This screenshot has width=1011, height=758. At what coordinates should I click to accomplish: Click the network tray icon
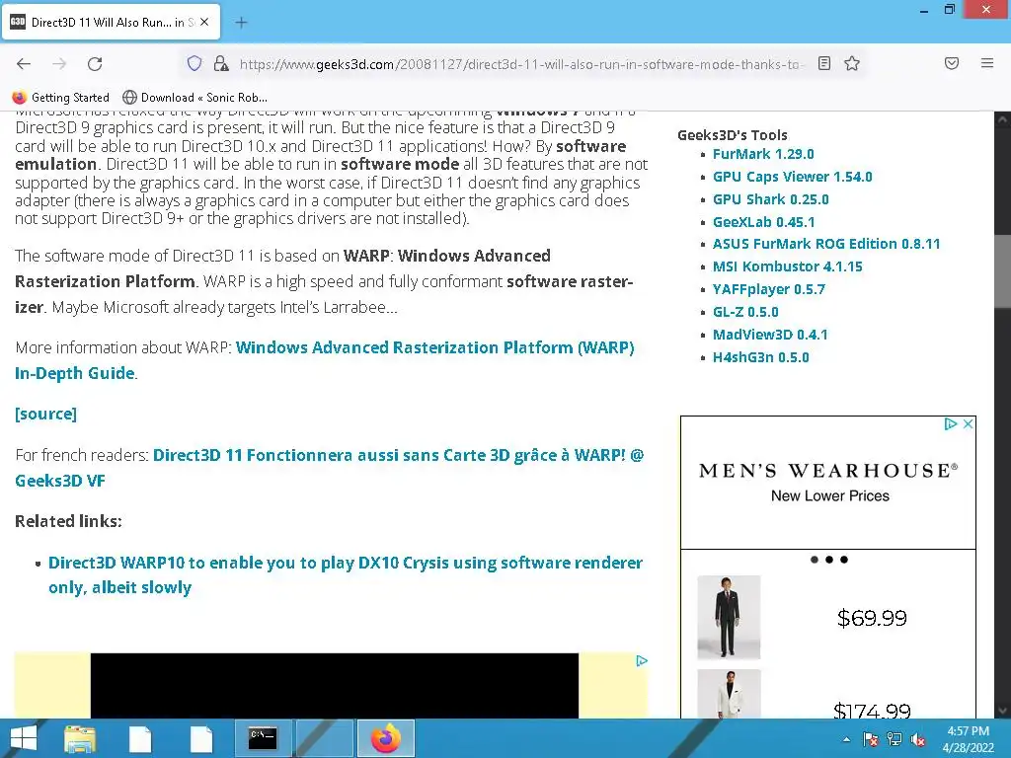coord(894,739)
